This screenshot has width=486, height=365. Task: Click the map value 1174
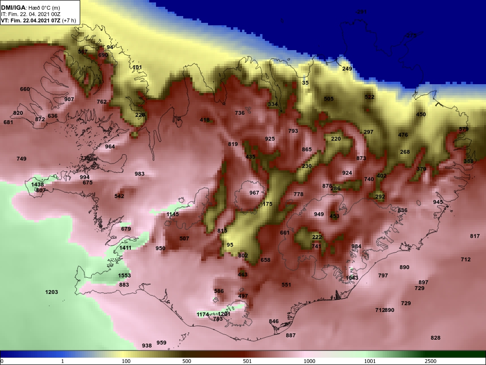[203, 315]
